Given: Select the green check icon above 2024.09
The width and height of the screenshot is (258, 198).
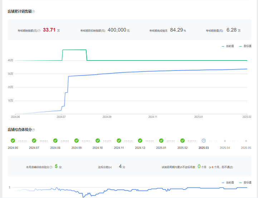Looking at the screenshot, I should pos(77,141).
